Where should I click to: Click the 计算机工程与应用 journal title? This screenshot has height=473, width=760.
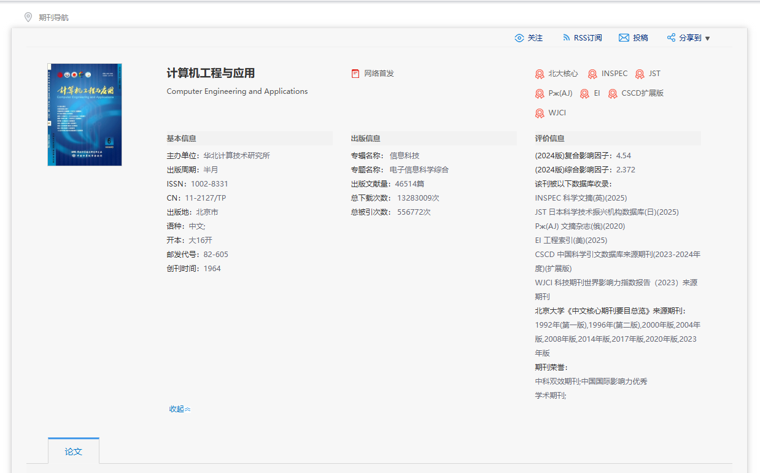point(211,74)
